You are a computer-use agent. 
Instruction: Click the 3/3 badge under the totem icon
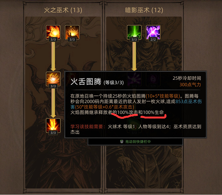[x=53, y=86]
